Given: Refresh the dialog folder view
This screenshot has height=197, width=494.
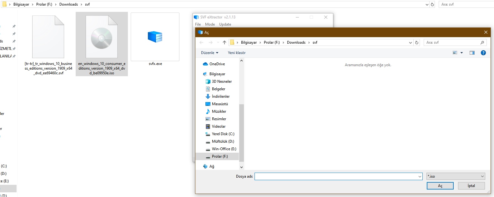Looking at the screenshot, I should [417, 42].
